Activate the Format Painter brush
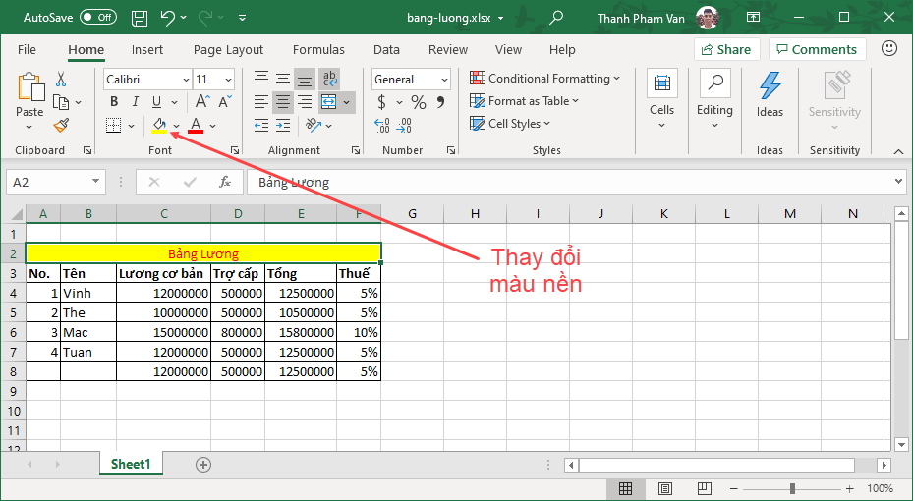Screen dimensions: 913x501 click(61, 125)
